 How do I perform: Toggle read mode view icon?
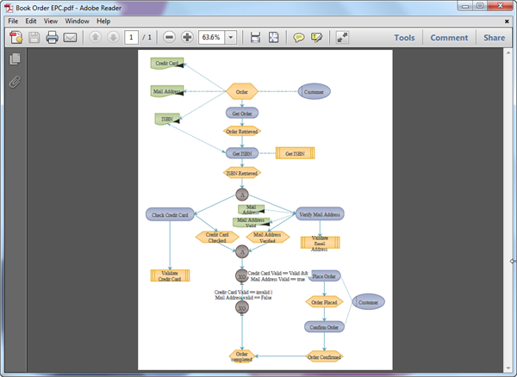tap(342, 38)
